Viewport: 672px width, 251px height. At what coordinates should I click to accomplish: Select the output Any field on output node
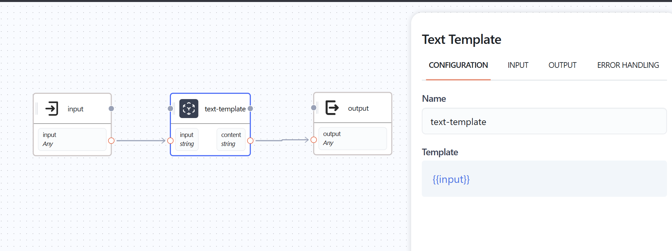point(352,138)
